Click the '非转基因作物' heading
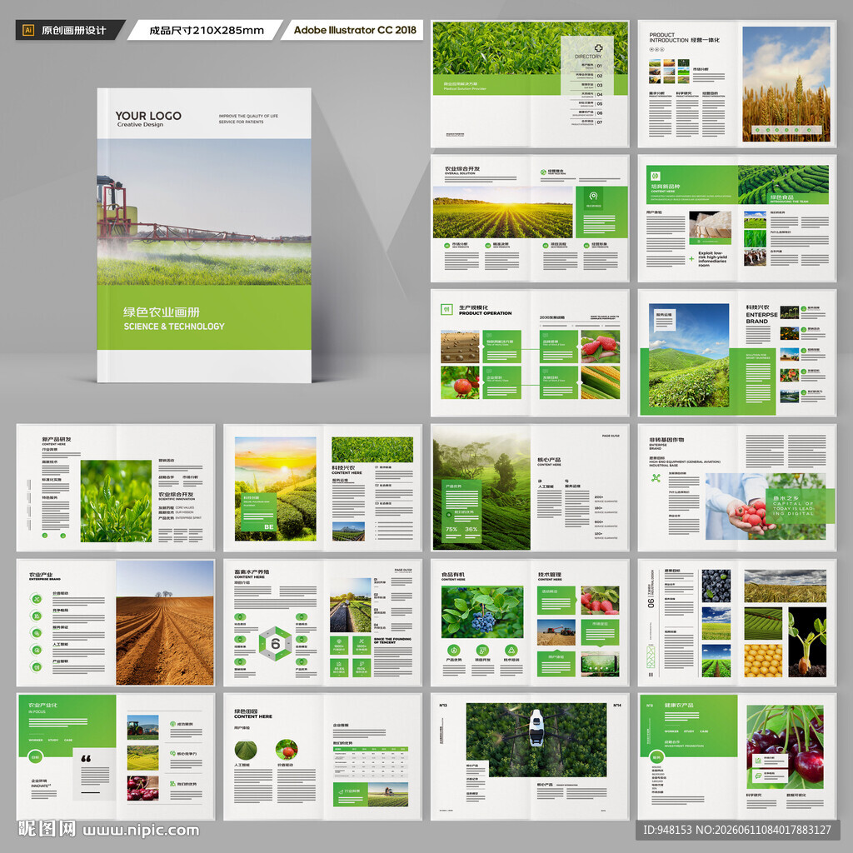This screenshot has width=853, height=853. [x=666, y=439]
